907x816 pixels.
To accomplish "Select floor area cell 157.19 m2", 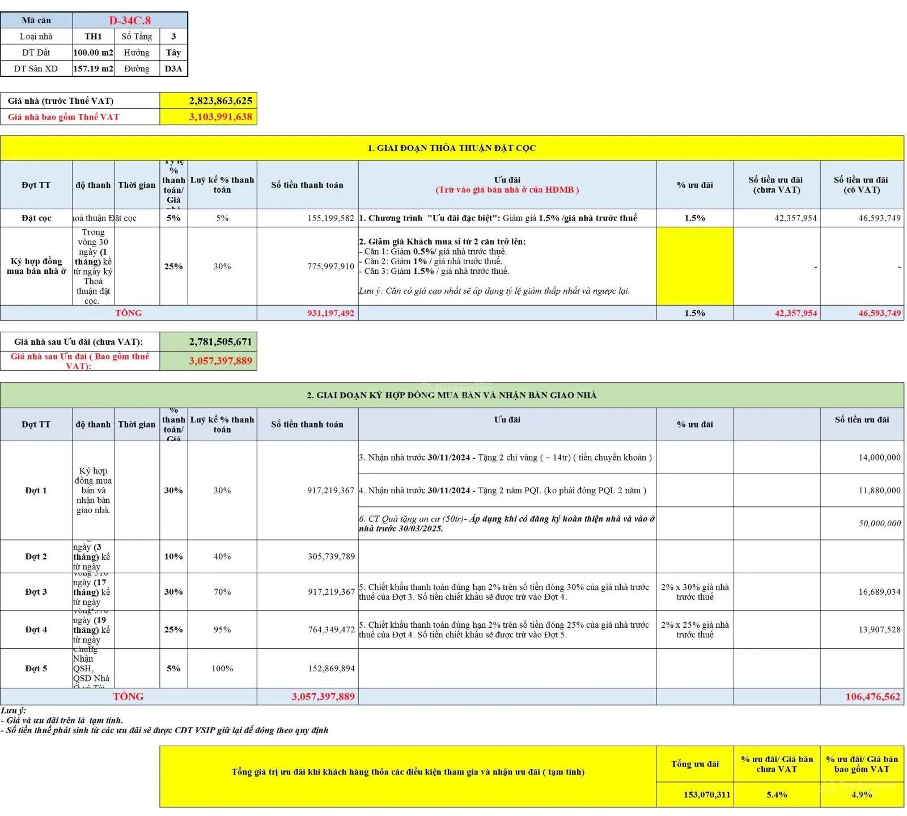I will point(93,69).
